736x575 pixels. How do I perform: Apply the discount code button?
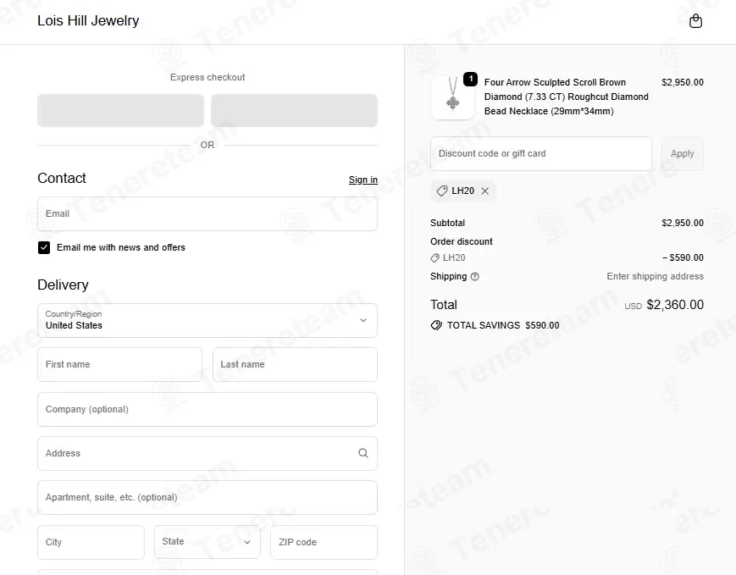(682, 153)
